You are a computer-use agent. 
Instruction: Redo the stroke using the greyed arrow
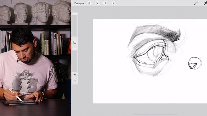click(75, 81)
